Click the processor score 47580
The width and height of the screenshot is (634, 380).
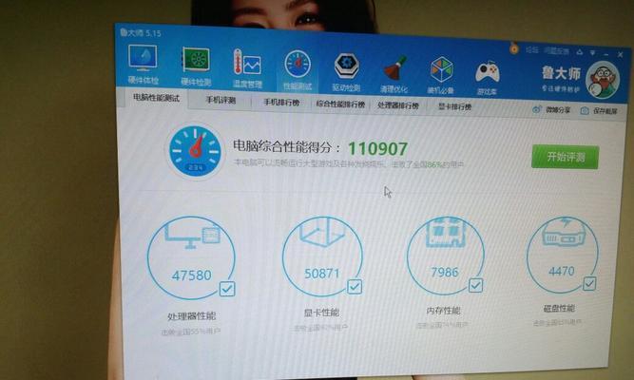click(x=192, y=275)
